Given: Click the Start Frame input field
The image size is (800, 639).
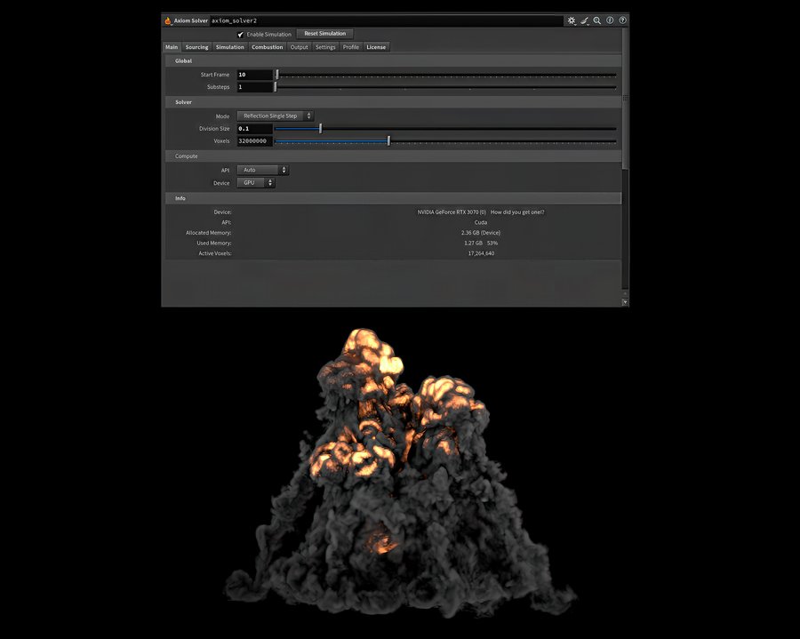Looking at the screenshot, I should [x=254, y=75].
